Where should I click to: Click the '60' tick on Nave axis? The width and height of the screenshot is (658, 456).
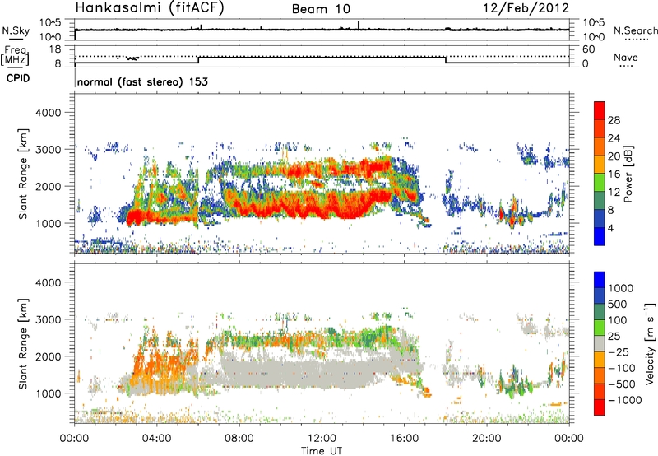click(589, 49)
